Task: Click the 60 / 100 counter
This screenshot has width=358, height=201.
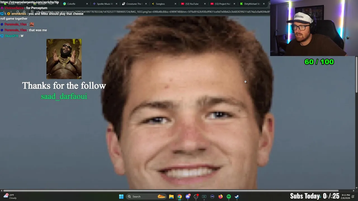Action: [x=319, y=62]
